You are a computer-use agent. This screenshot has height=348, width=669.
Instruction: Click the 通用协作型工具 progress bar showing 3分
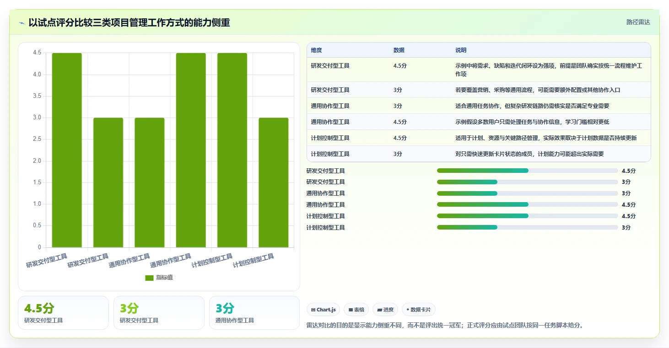[x=528, y=193]
